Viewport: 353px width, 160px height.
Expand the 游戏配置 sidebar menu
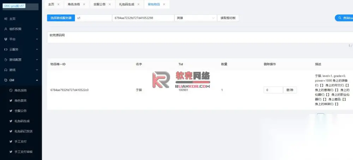[x=37, y=60]
